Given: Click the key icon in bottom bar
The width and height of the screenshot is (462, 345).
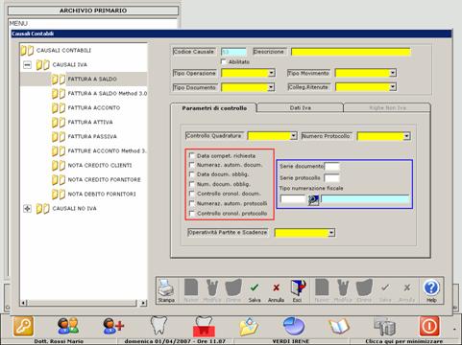Looking at the screenshot, I should 23,326.
